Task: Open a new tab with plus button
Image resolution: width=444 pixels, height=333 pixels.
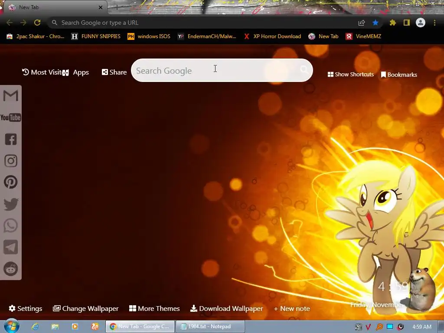Action: click(116, 8)
